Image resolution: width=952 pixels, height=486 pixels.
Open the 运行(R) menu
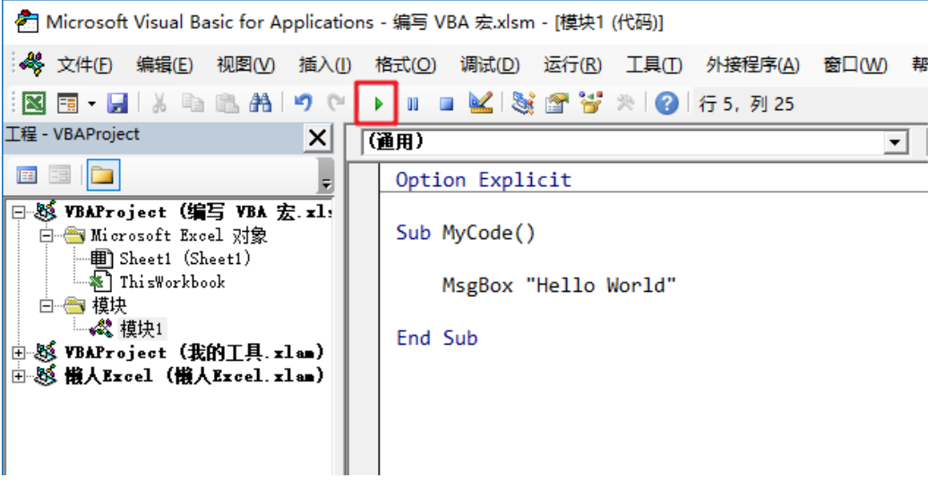(x=572, y=65)
